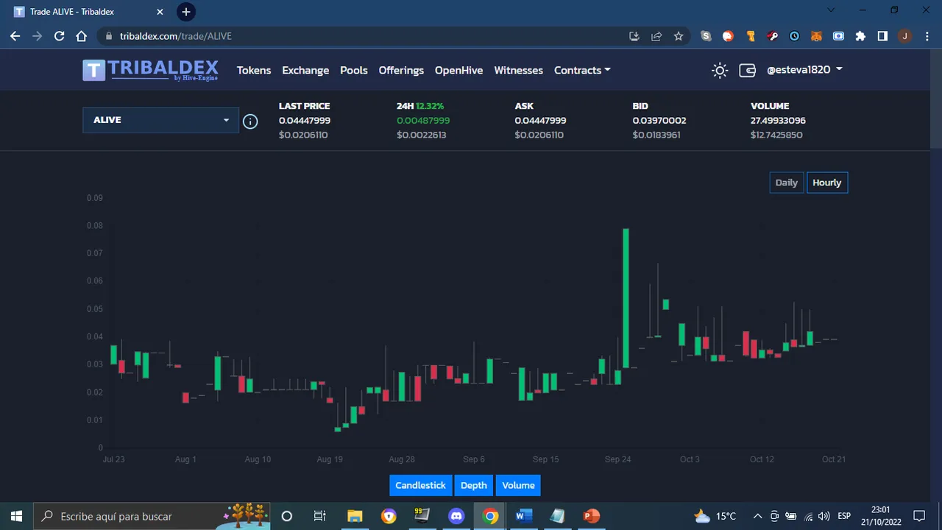
Task: Open the Exchange page
Action: (x=305, y=70)
